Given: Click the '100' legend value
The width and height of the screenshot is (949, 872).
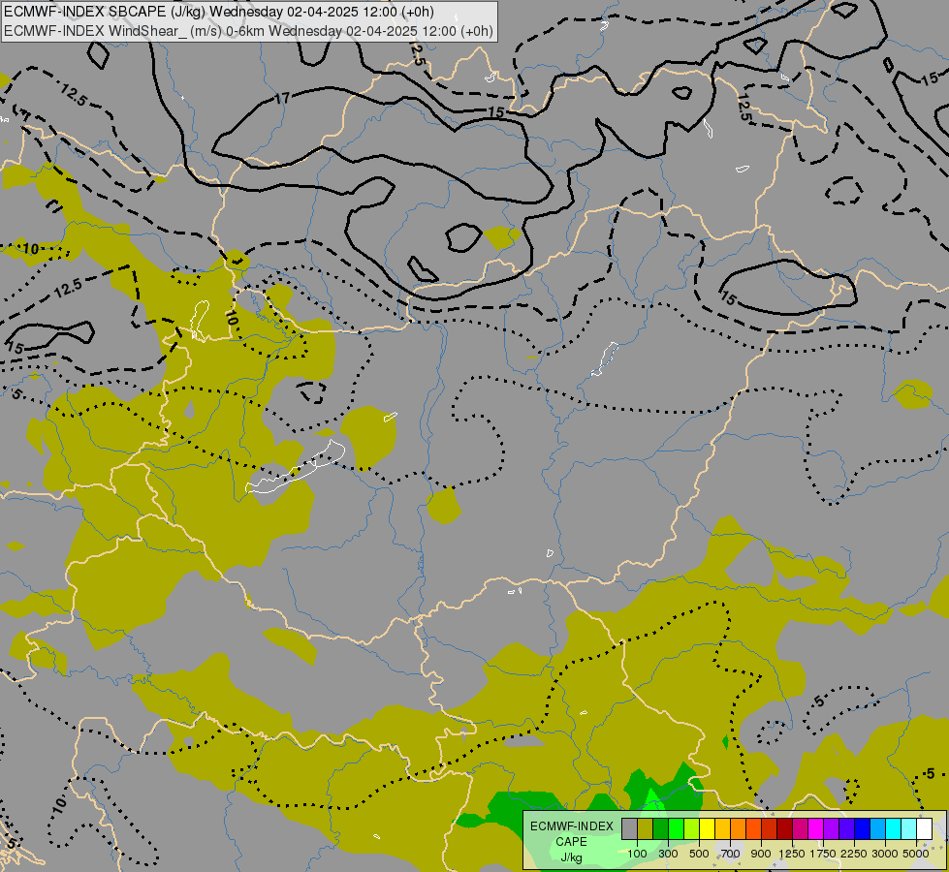Looking at the screenshot, I should [637, 854].
